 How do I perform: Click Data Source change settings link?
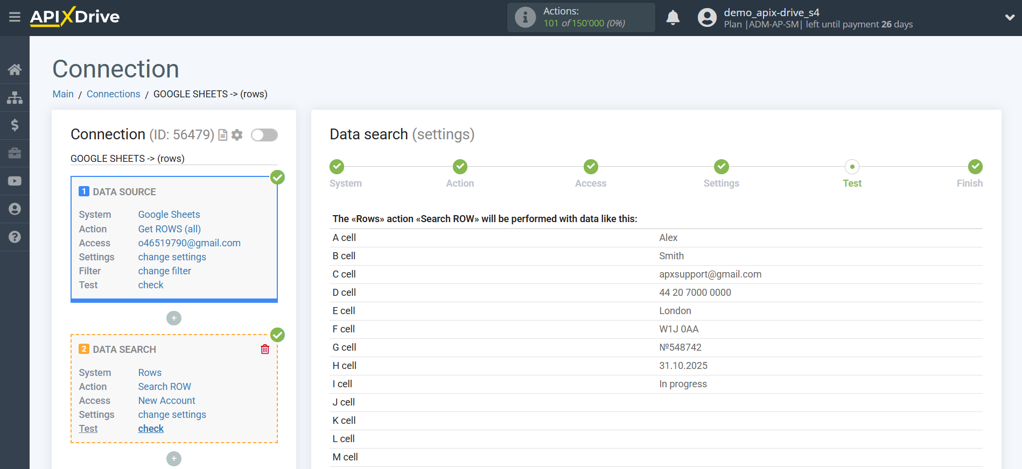click(172, 257)
